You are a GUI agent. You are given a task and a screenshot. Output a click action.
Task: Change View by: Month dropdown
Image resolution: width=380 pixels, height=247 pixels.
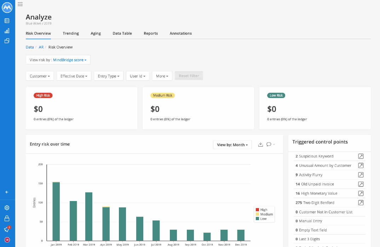point(232,145)
